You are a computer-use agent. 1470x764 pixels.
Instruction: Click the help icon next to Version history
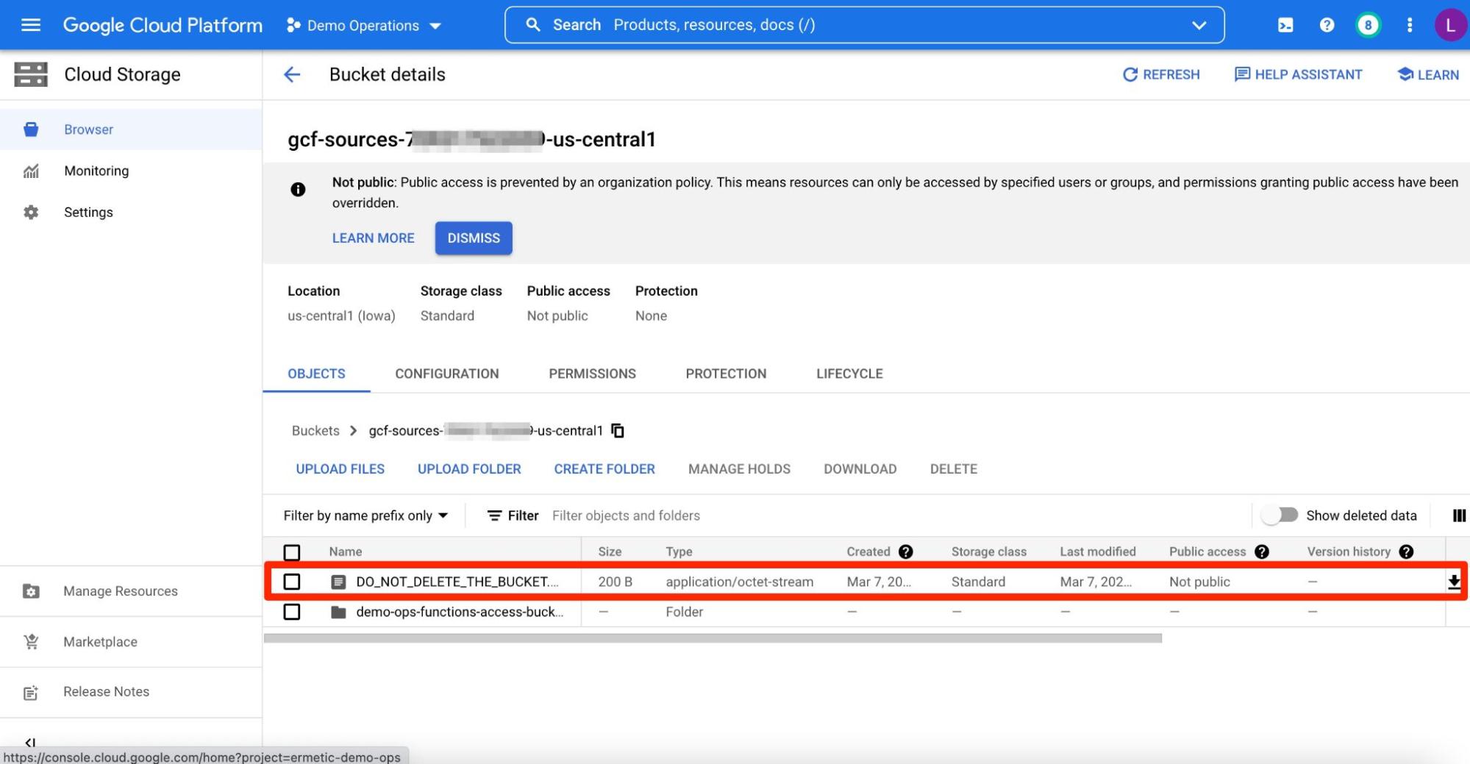point(1406,551)
